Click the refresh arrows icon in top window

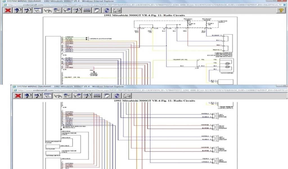(107, 10)
